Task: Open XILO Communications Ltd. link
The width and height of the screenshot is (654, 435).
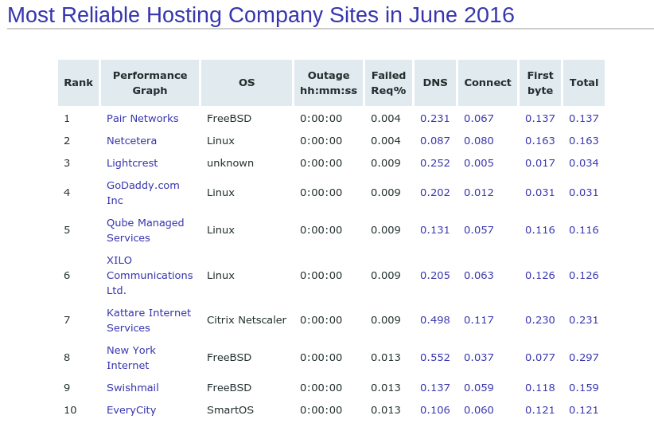Action: click(x=150, y=276)
